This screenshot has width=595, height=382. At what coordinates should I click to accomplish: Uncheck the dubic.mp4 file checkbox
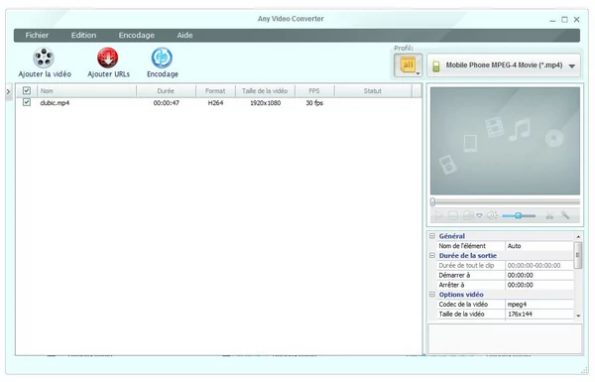point(27,102)
